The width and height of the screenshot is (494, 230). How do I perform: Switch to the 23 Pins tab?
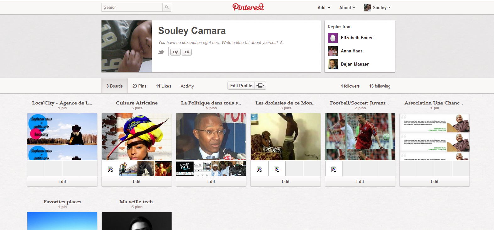point(139,86)
